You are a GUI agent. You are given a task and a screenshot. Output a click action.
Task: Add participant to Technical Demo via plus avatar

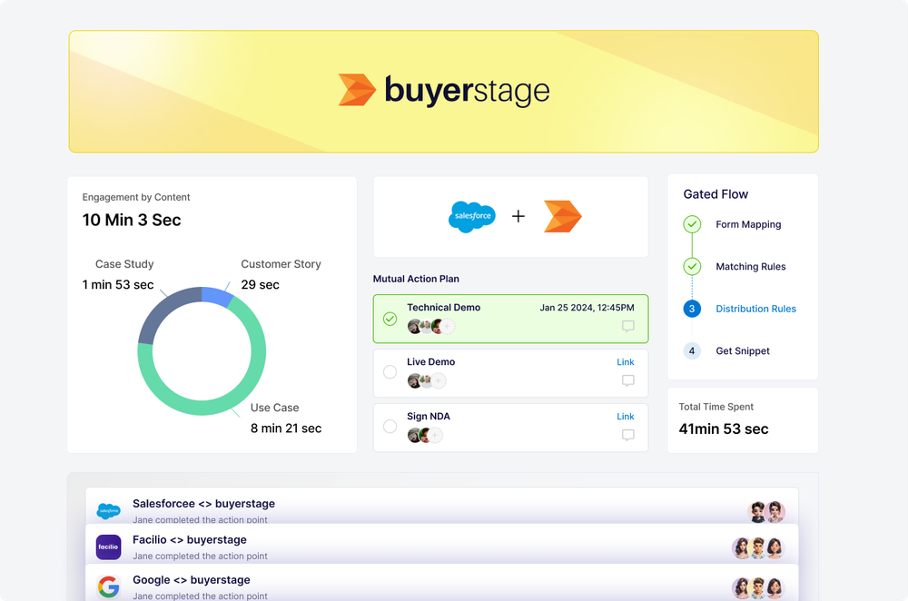[448, 327]
